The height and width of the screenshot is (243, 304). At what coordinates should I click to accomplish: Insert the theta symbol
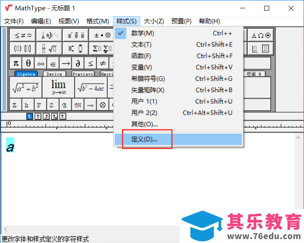point(28,63)
